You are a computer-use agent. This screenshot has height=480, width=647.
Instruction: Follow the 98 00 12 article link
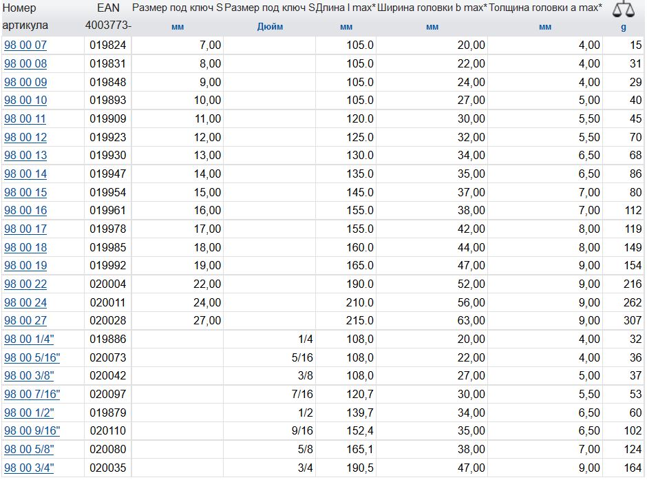(x=25, y=138)
